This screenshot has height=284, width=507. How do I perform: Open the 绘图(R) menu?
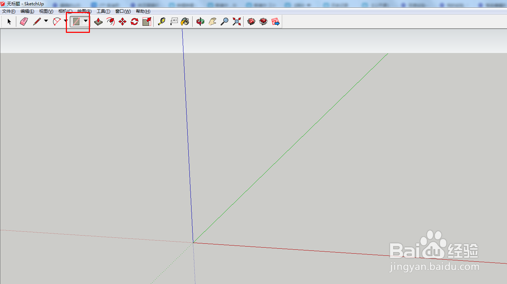[x=84, y=11]
